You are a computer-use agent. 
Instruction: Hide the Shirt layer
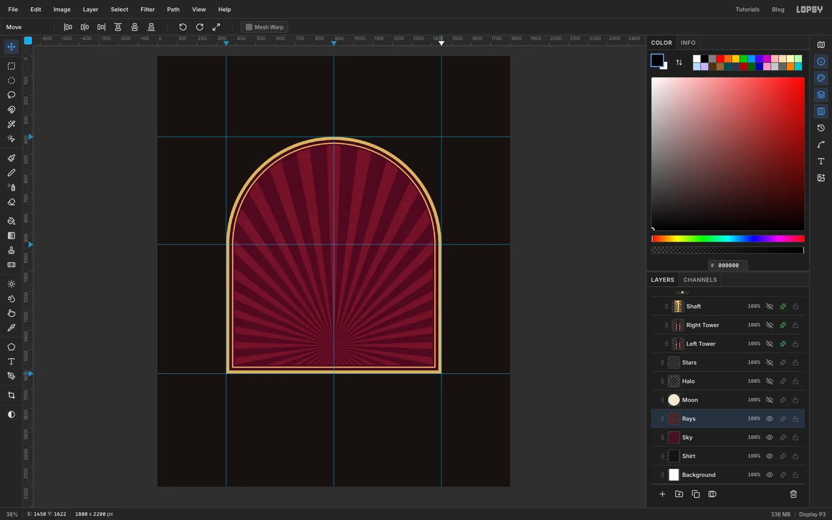770,456
